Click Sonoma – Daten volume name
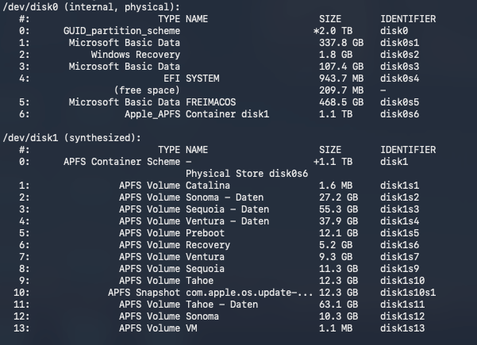 [227, 197]
